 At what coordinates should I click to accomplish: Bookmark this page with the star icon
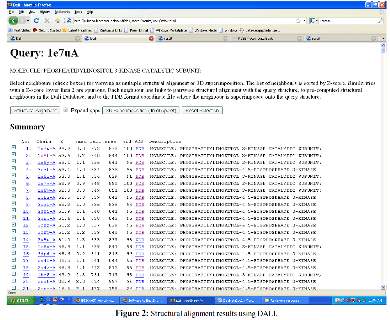(298, 21)
